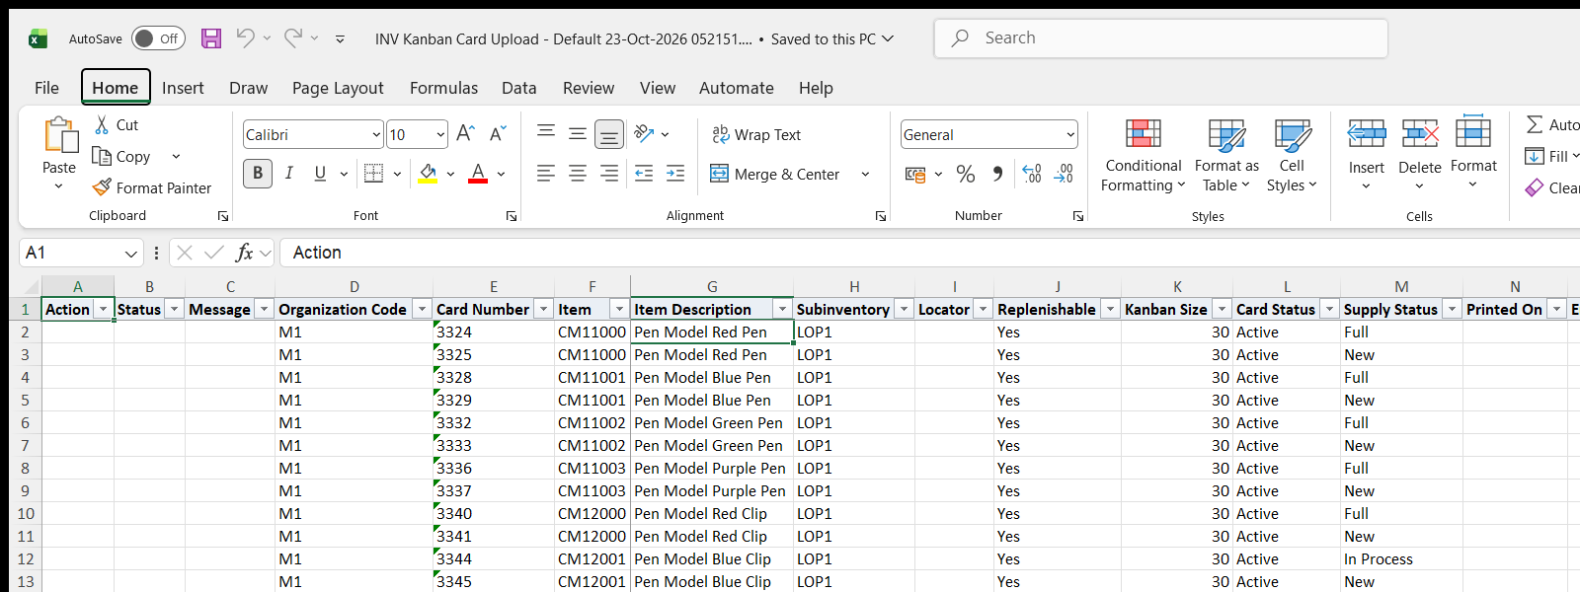Toggle the AutoSave switch
The width and height of the screenshot is (1580, 592).
(158, 38)
